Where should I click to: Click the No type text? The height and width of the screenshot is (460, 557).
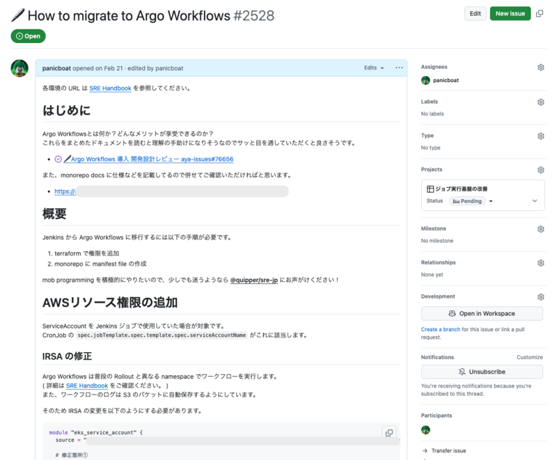pos(430,148)
